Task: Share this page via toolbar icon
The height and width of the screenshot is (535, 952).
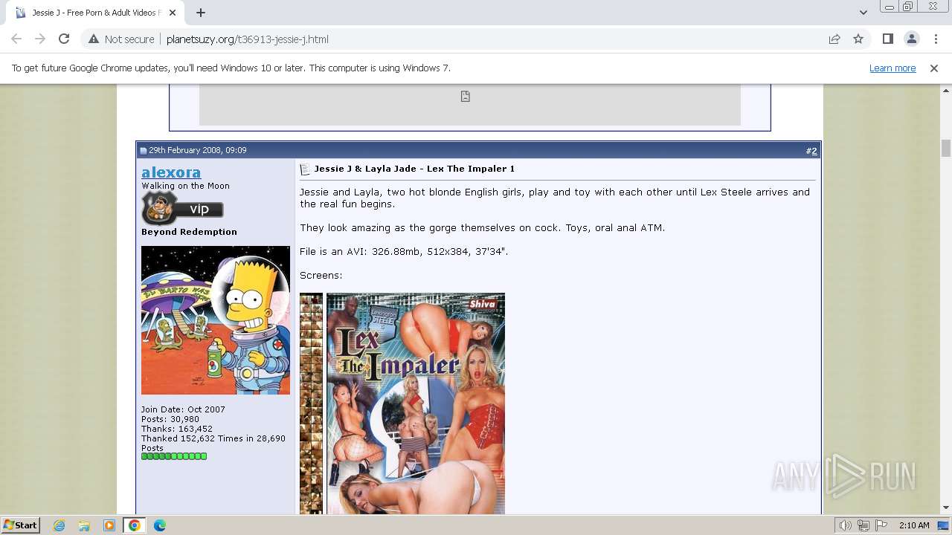Action: pyautogui.click(x=834, y=39)
